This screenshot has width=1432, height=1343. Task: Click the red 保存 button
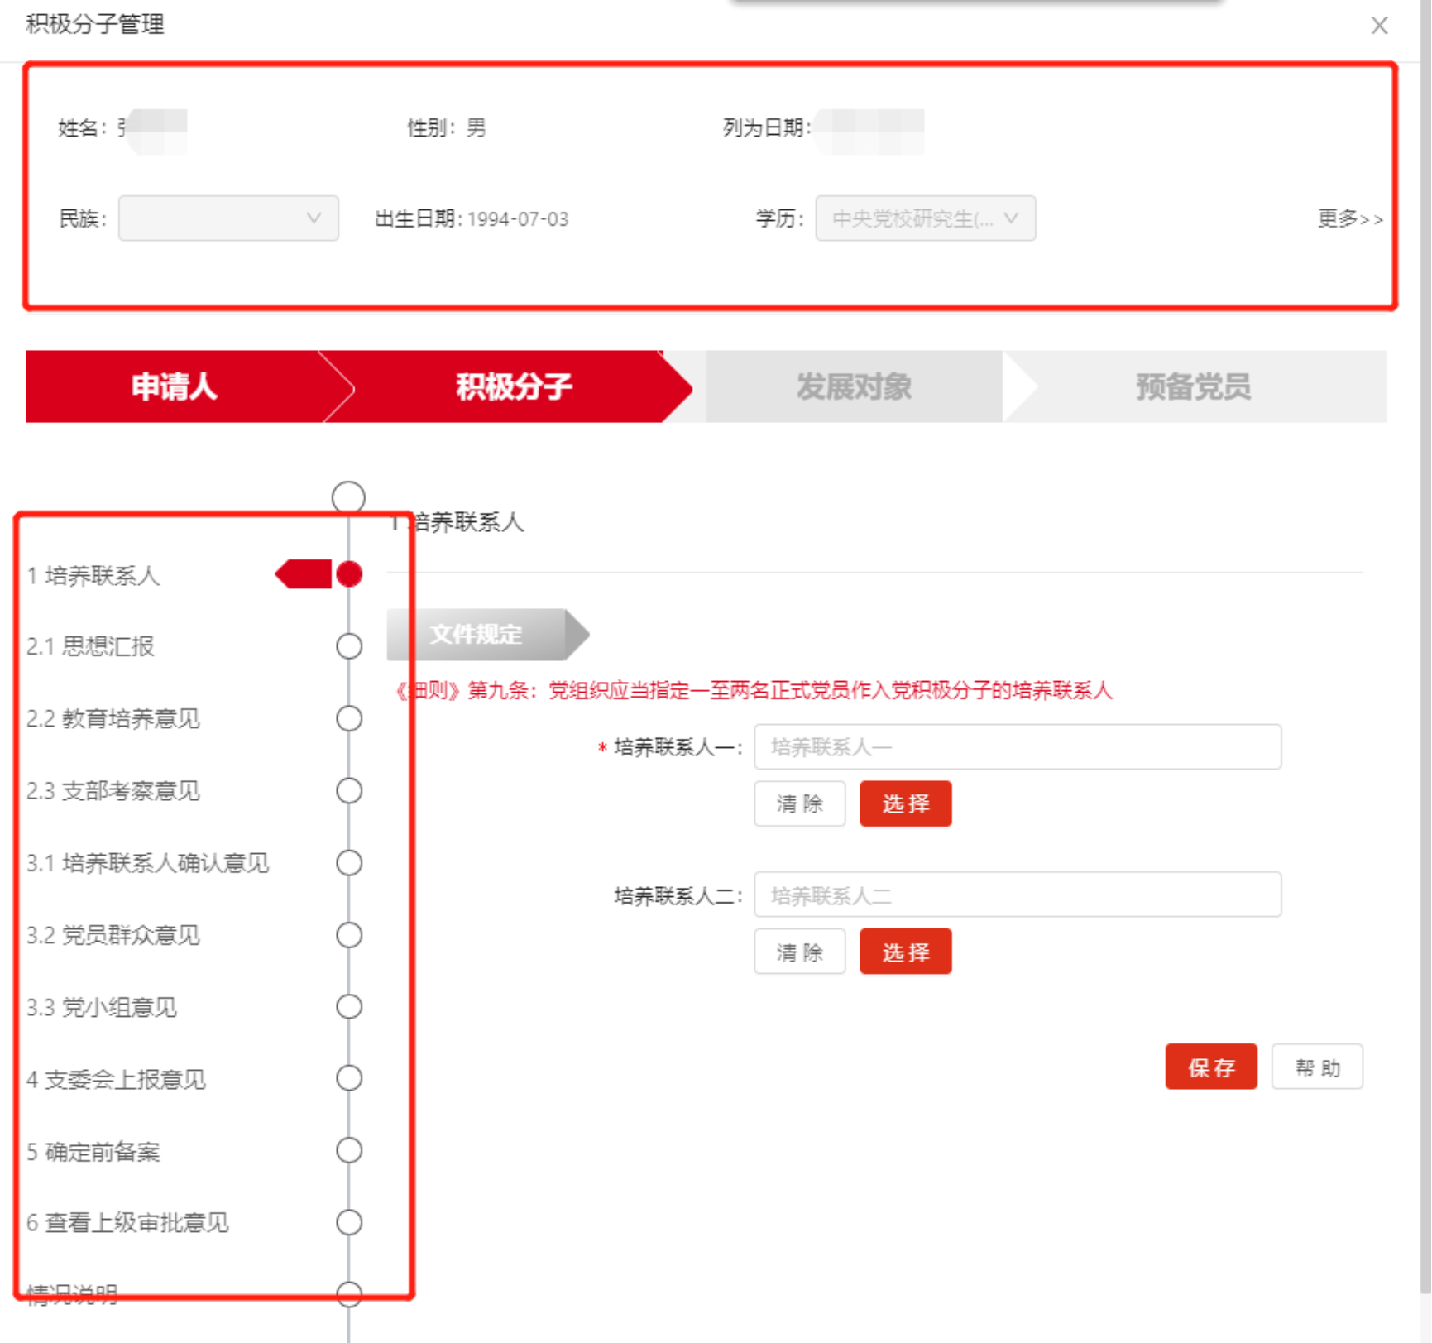click(1210, 1067)
